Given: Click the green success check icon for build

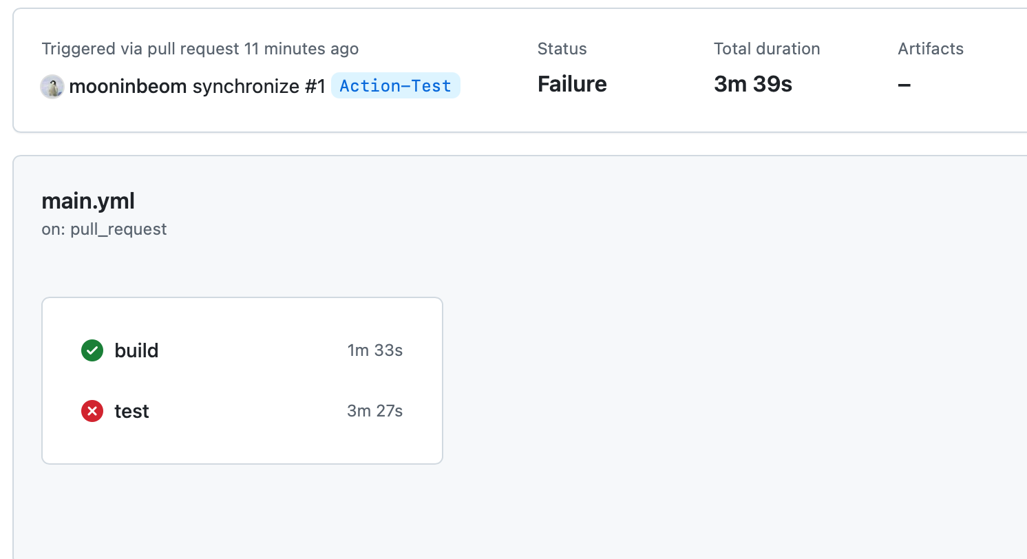Looking at the screenshot, I should click(x=92, y=350).
